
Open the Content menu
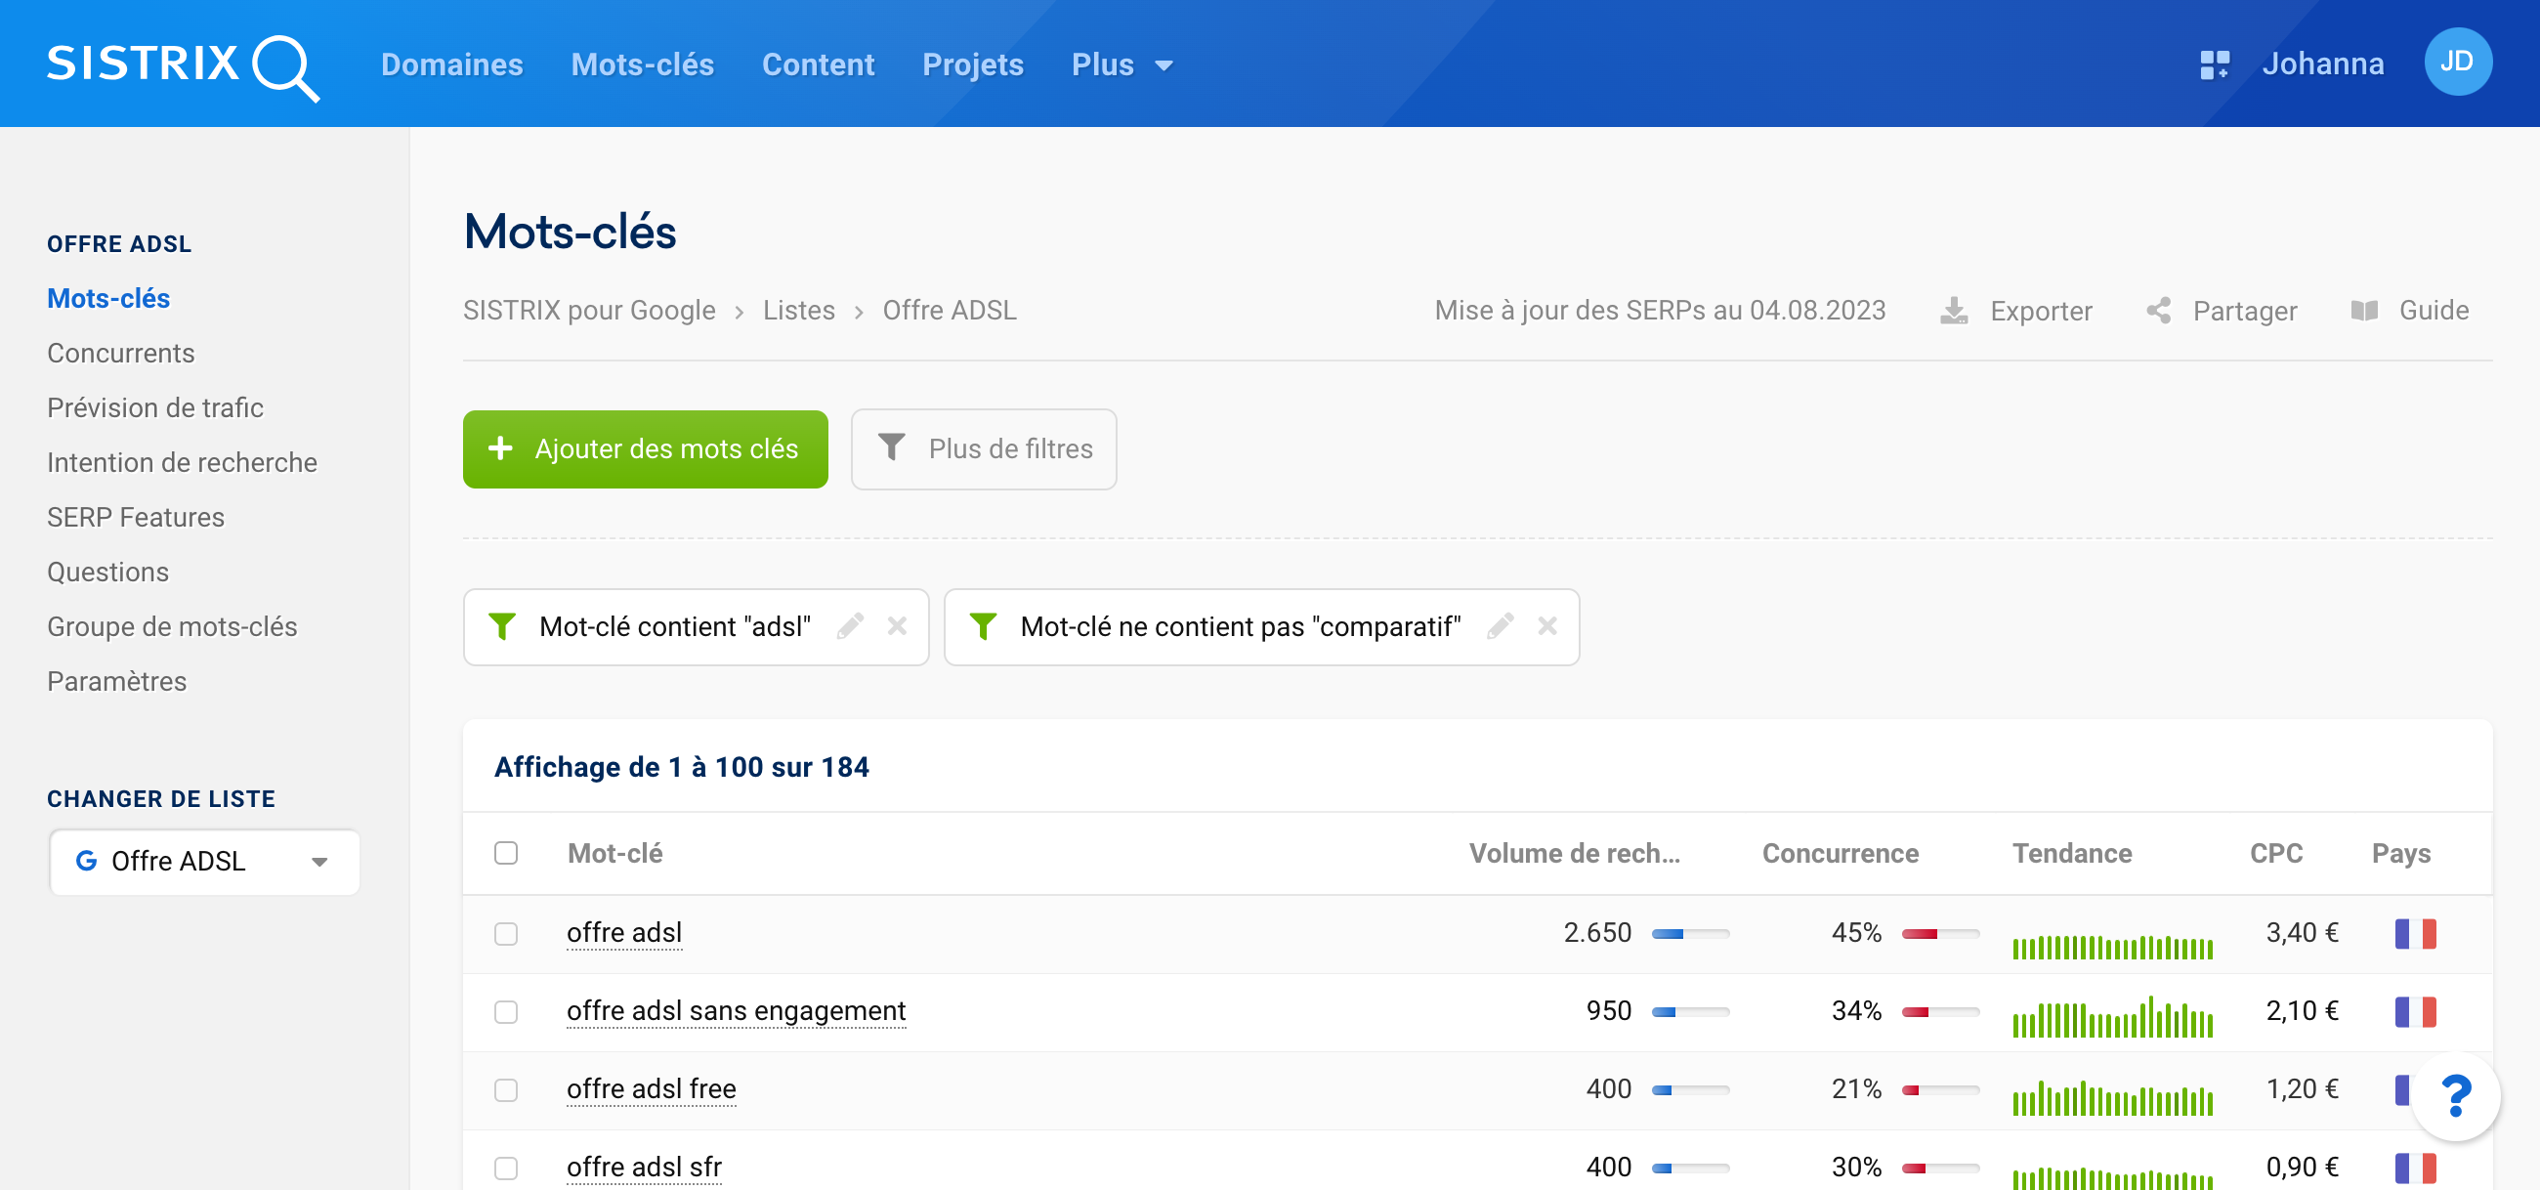(x=818, y=64)
